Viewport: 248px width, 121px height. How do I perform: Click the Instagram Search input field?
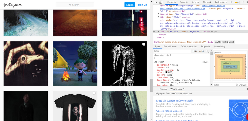pyautogui.click(x=75, y=5)
